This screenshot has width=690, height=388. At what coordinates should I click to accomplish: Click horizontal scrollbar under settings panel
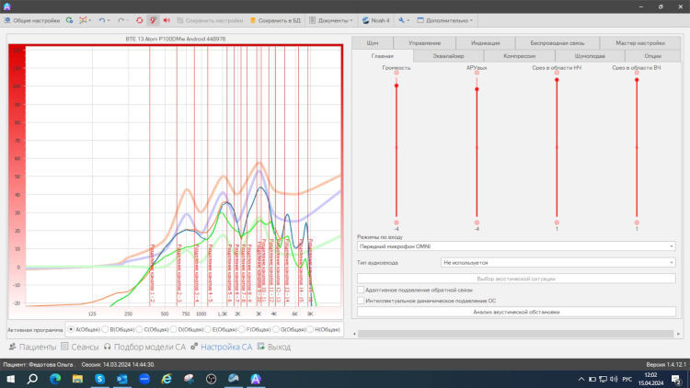516,334
